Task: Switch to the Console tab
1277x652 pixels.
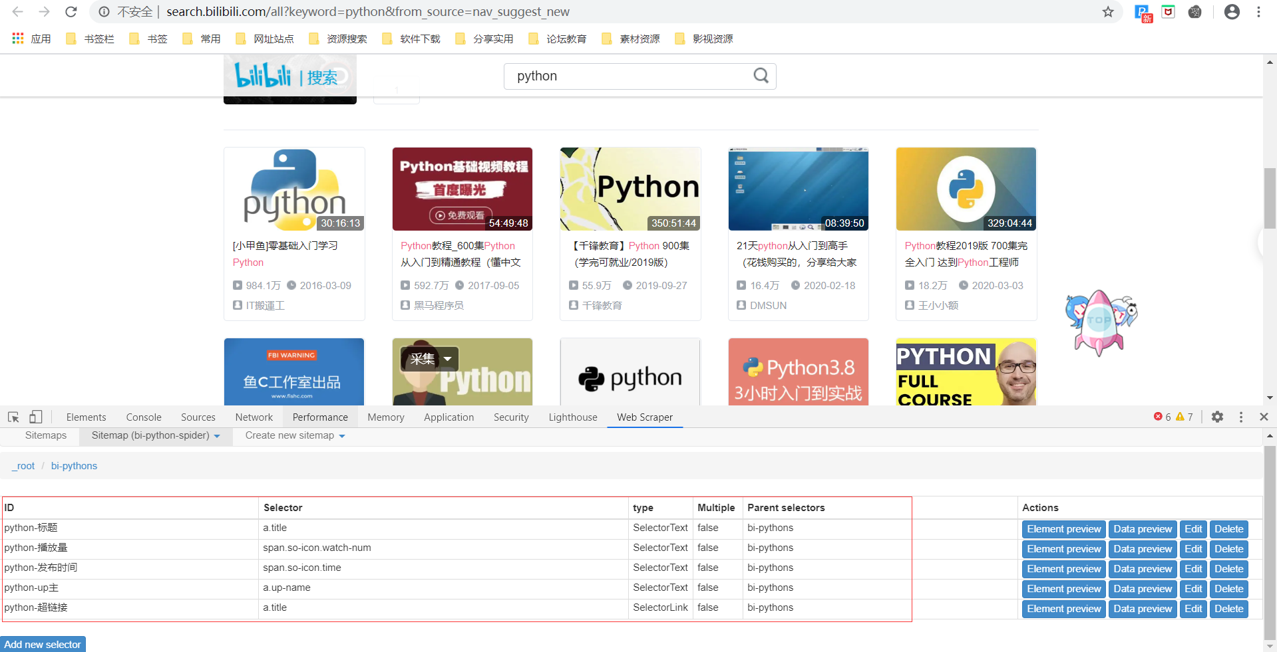Action: coord(144,417)
